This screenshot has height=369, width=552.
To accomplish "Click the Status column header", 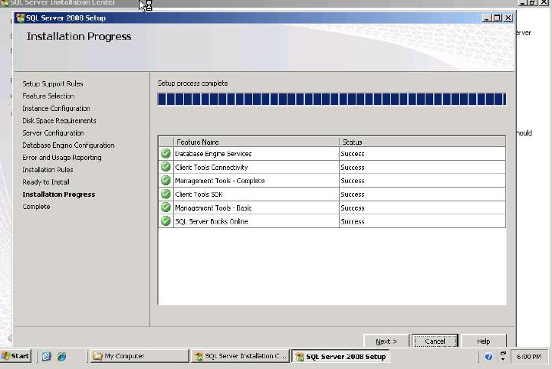I will 422,142.
